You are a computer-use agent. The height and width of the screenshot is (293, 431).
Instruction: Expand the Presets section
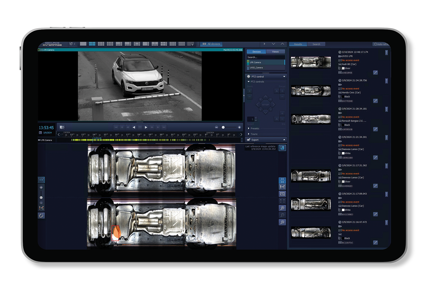(249, 128)
